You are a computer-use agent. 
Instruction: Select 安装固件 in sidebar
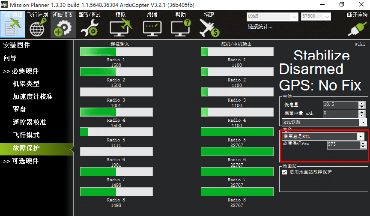17,45
